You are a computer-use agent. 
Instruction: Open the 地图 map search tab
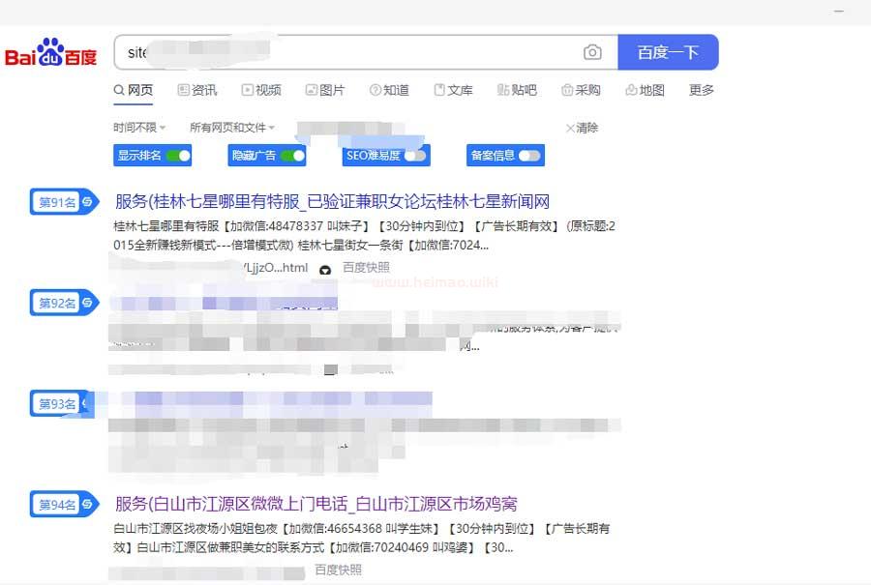pyautogui.click(x=645, y=90)
